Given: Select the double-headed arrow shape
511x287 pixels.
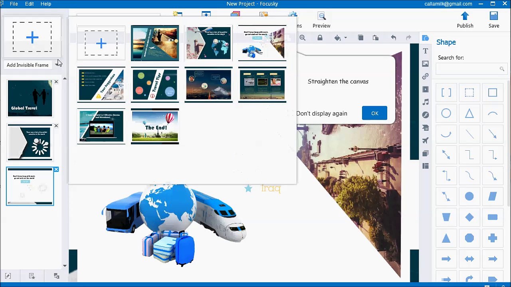Looking at the screenshot, I should (446, 155).
